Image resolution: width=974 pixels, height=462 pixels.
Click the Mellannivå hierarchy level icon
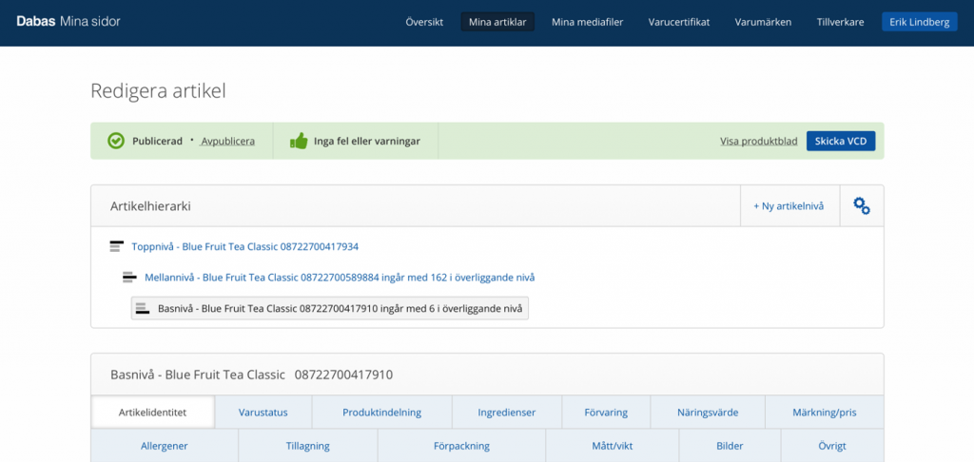point(129,278)
